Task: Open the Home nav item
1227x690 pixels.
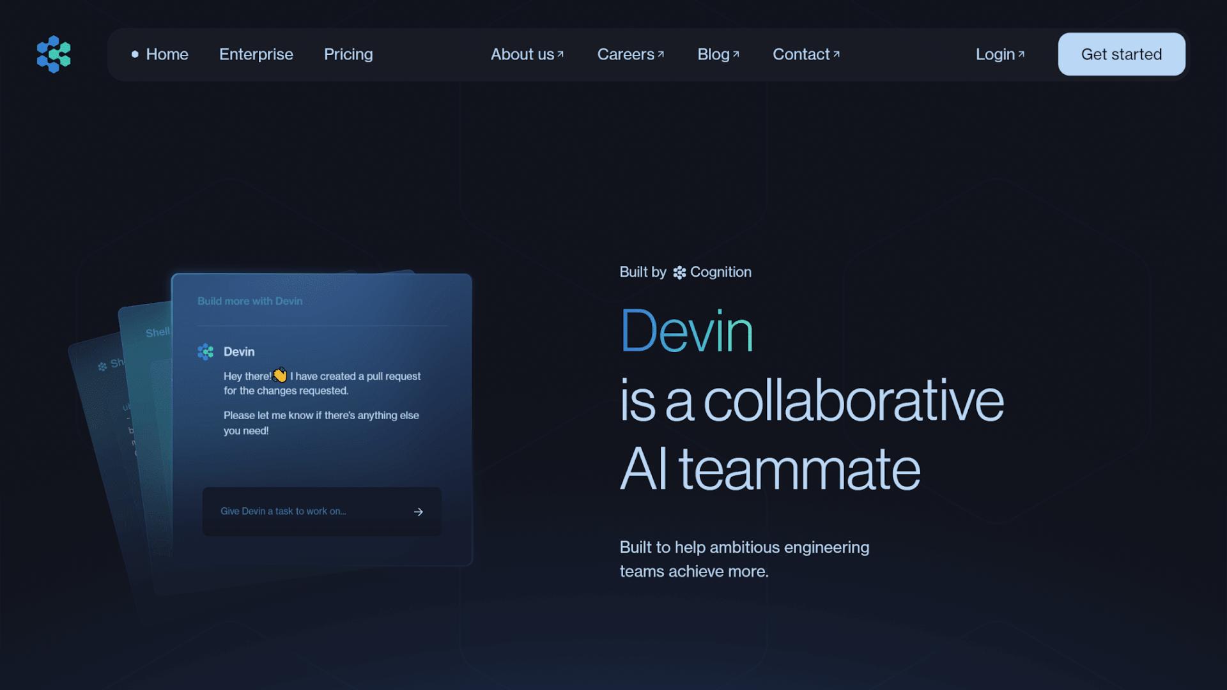Action: pos(167,54)
